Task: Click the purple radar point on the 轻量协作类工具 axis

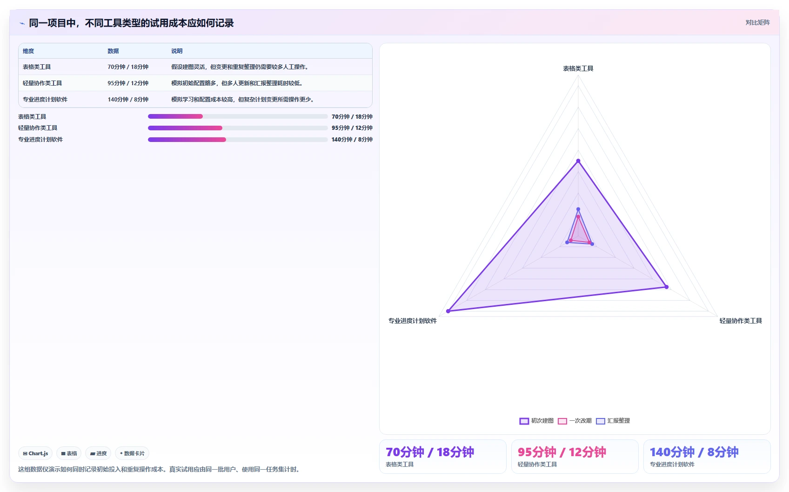Action: click(x=667, y=287)
